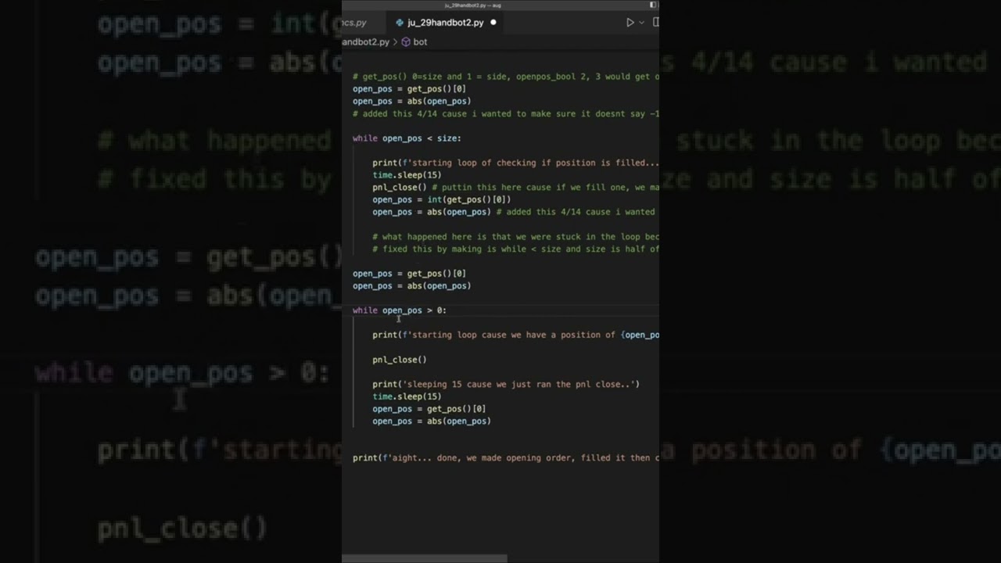This screenshot has height=563, width=1001.
Task: Switch to the ju_29handbot2.py editor tab
Action: point(445,23)
